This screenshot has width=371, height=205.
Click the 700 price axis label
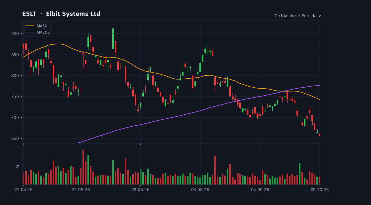point(15,118)
